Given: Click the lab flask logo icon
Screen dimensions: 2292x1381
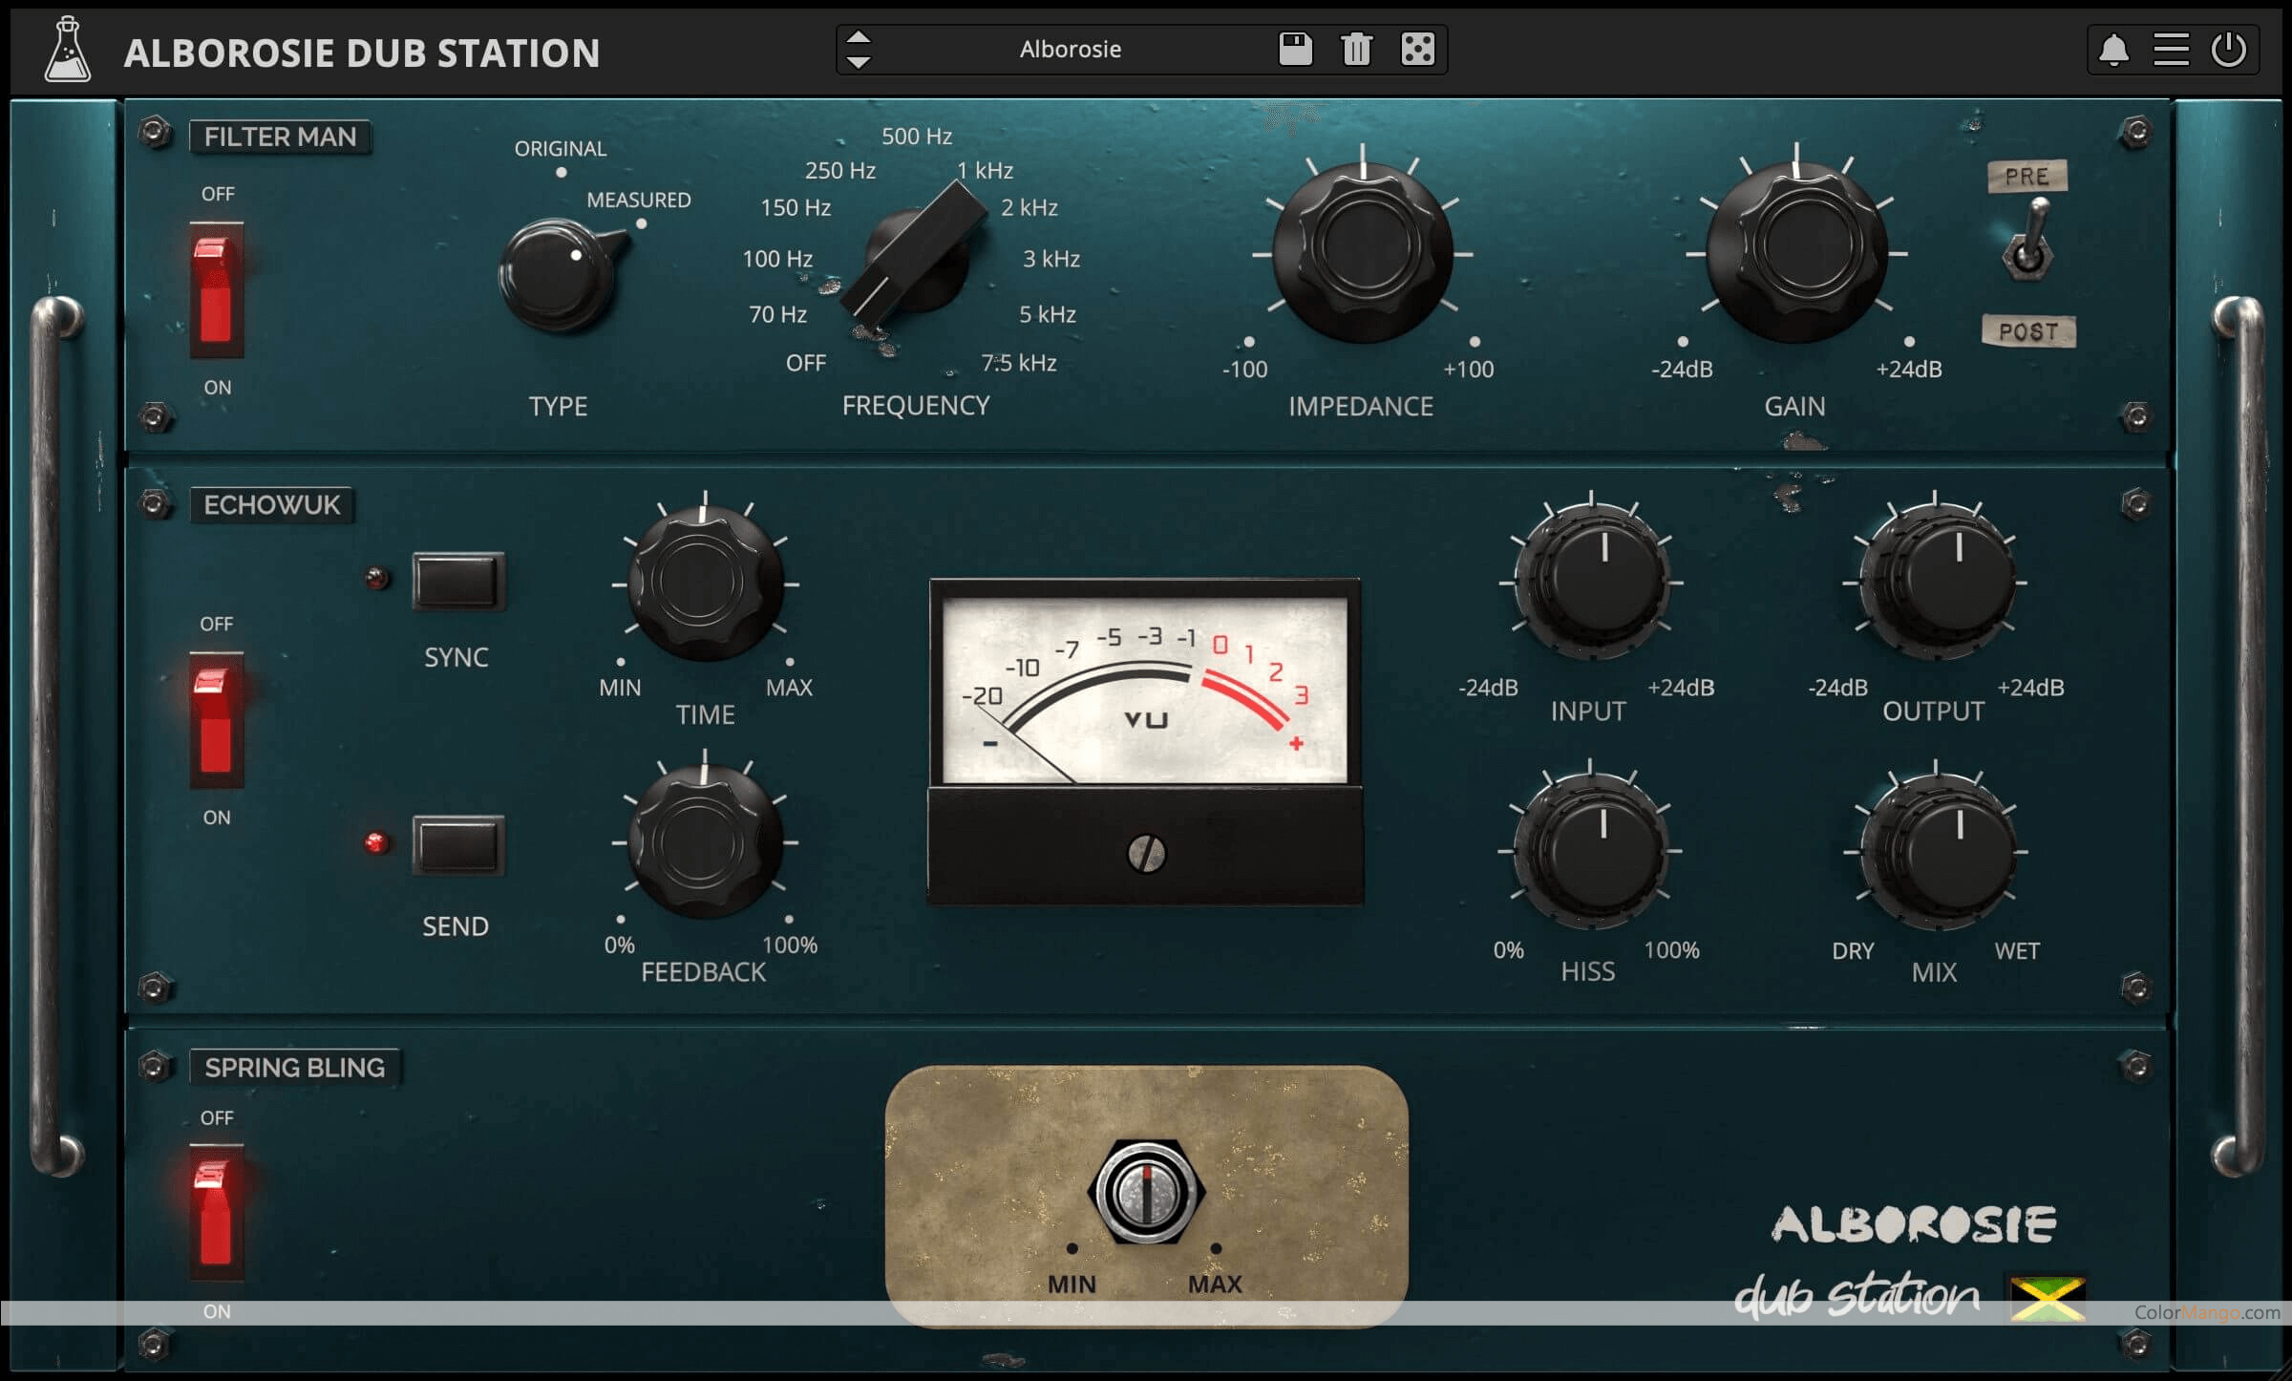Looking at the screenshot, I should pyautogui.click(x=68, y=51).
